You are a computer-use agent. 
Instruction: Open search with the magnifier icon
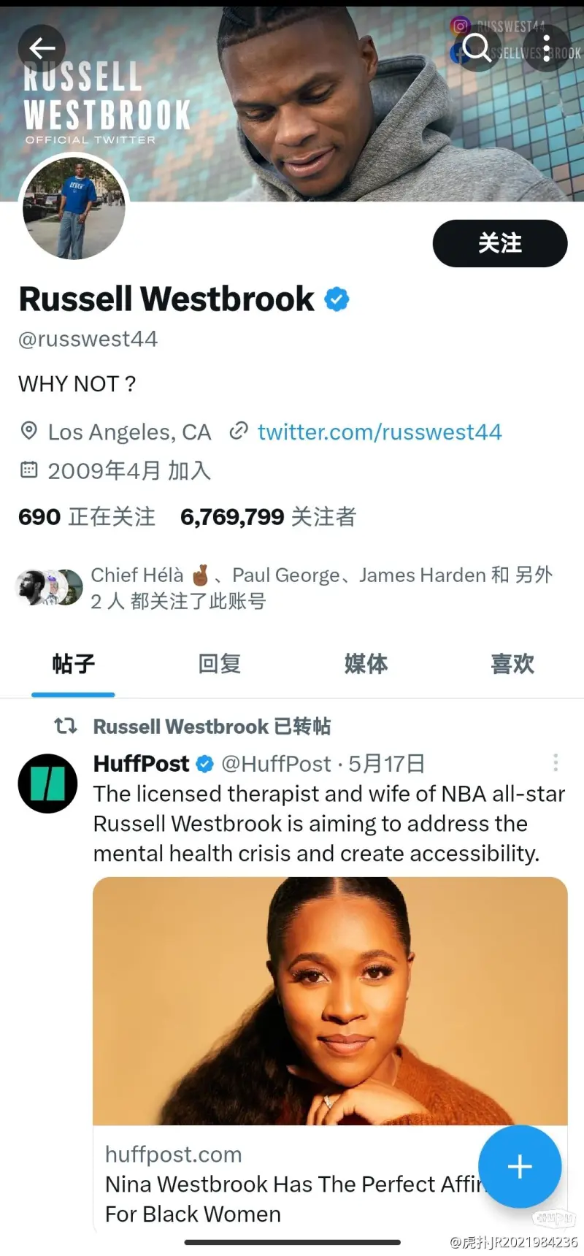click(477, 48)
